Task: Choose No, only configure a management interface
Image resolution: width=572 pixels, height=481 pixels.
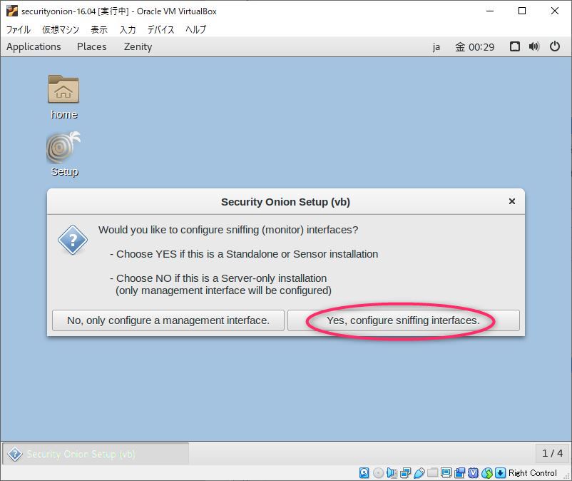Action: 168,320
